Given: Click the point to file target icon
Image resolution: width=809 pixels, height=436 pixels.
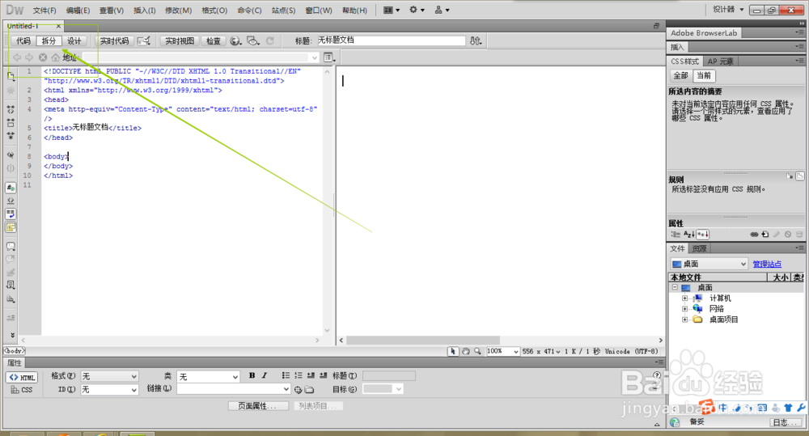Looking at the screenshot, I should (x=298, y=390).
